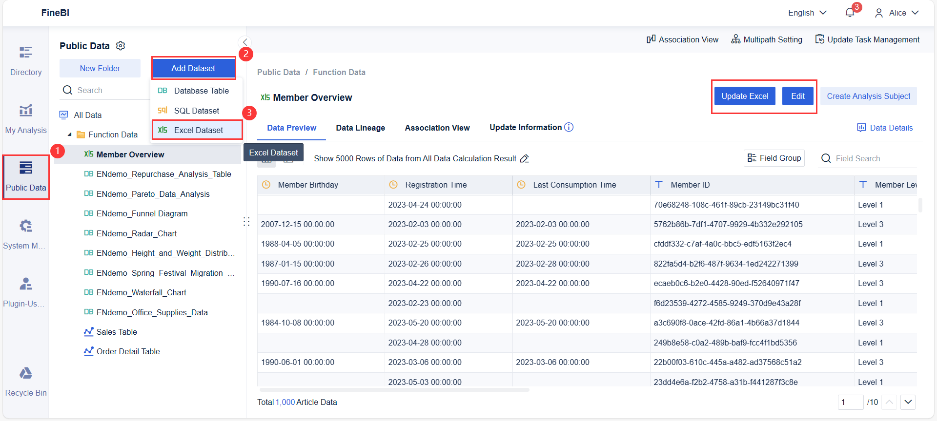Click the New Folder button
The width and height of the screenshot is (937, 421).
pyautogui.click(x=100, y=68)
